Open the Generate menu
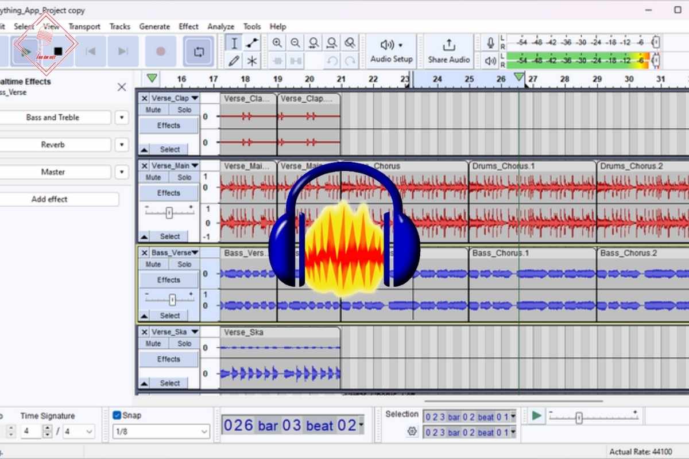689x459 pixels. point(154,26)
